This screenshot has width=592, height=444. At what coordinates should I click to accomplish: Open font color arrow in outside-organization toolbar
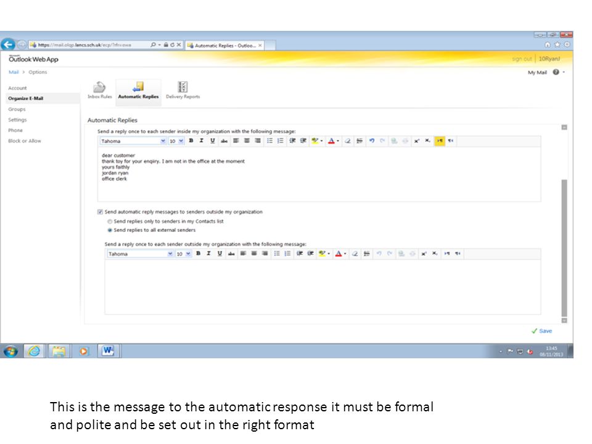click(345, 253)
